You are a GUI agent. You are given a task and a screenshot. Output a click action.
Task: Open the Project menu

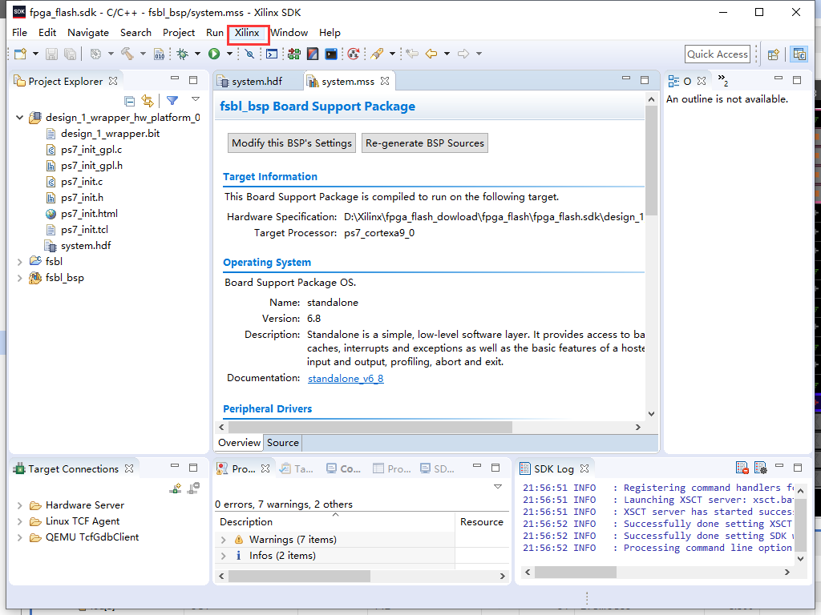(179, 32)
